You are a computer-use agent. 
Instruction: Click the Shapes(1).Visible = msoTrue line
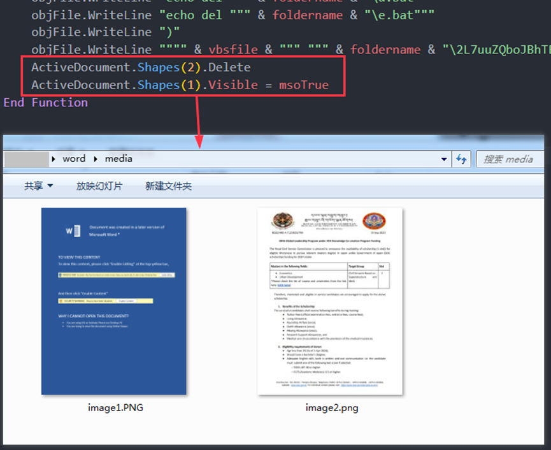coord(180,85)
